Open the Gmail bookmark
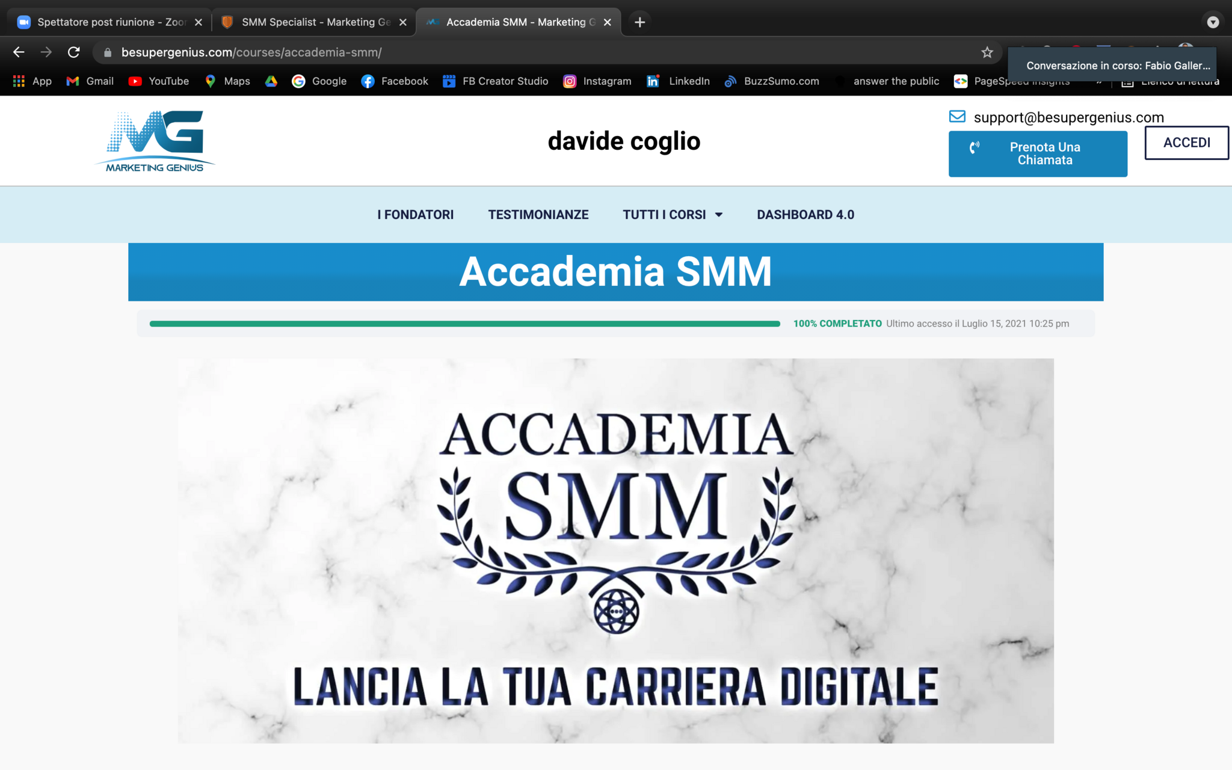1232x770 pixels. 90,81
